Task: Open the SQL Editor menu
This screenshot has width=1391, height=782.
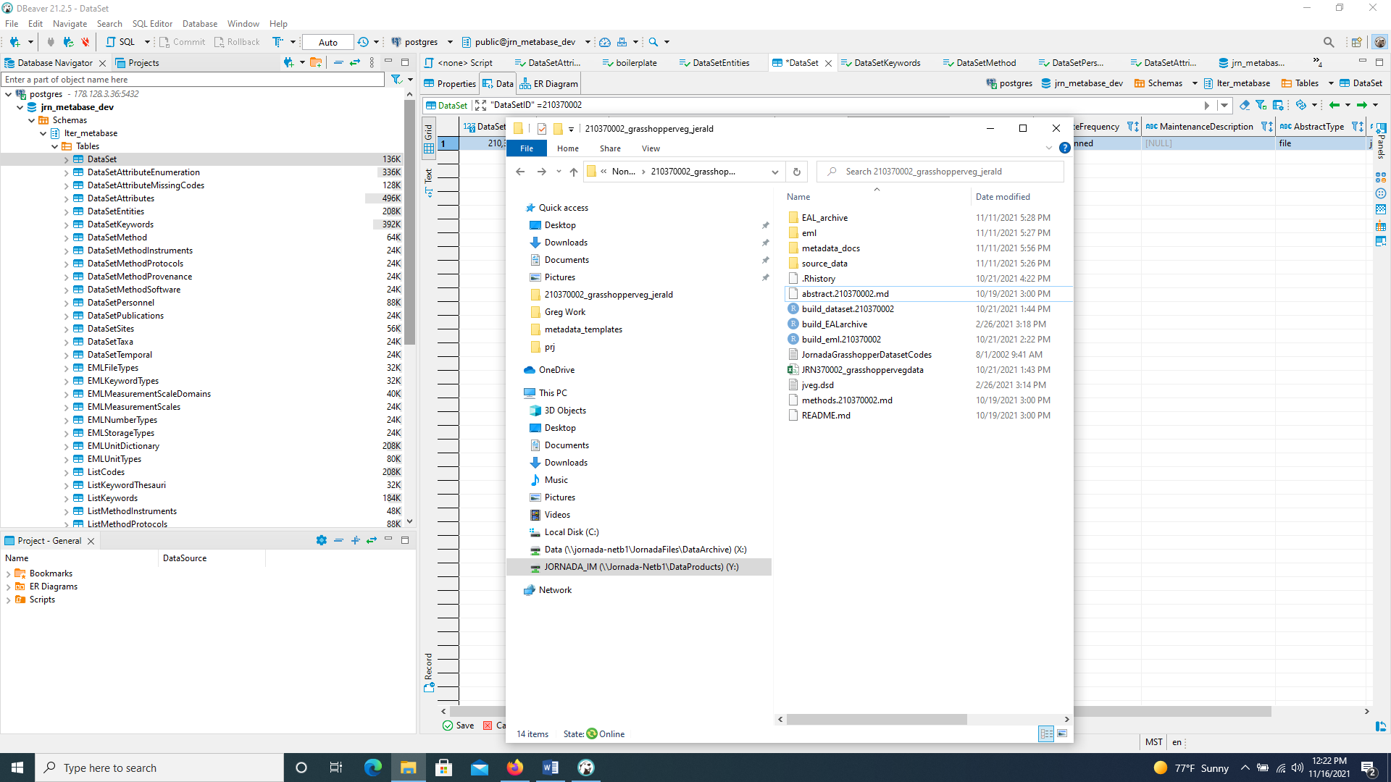Action: point(152,23)
